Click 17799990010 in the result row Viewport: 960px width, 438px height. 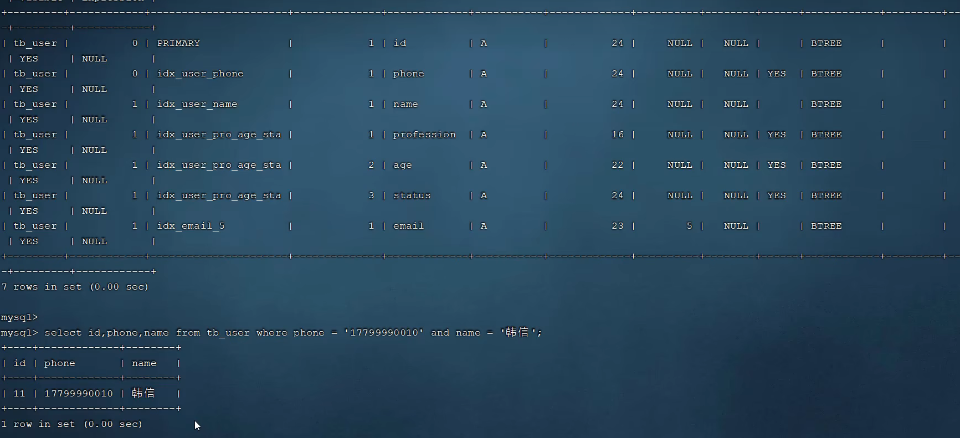(78, 394)
